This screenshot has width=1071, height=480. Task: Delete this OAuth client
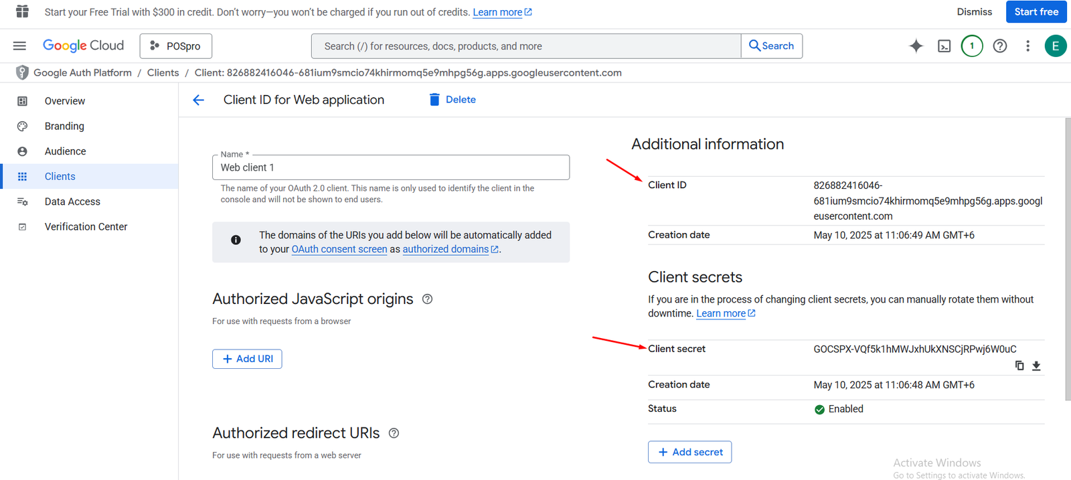(x=452, y=100)
